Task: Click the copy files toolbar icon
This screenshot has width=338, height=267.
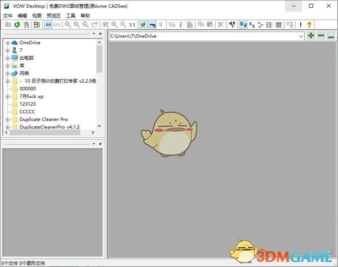Action: (201, 25)
